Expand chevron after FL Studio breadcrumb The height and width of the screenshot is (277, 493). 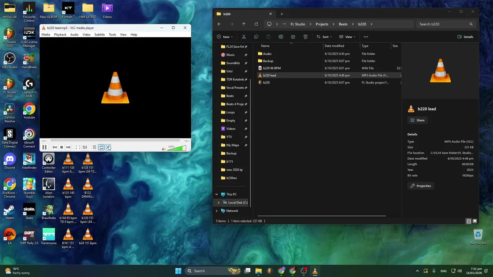(310, 24)
